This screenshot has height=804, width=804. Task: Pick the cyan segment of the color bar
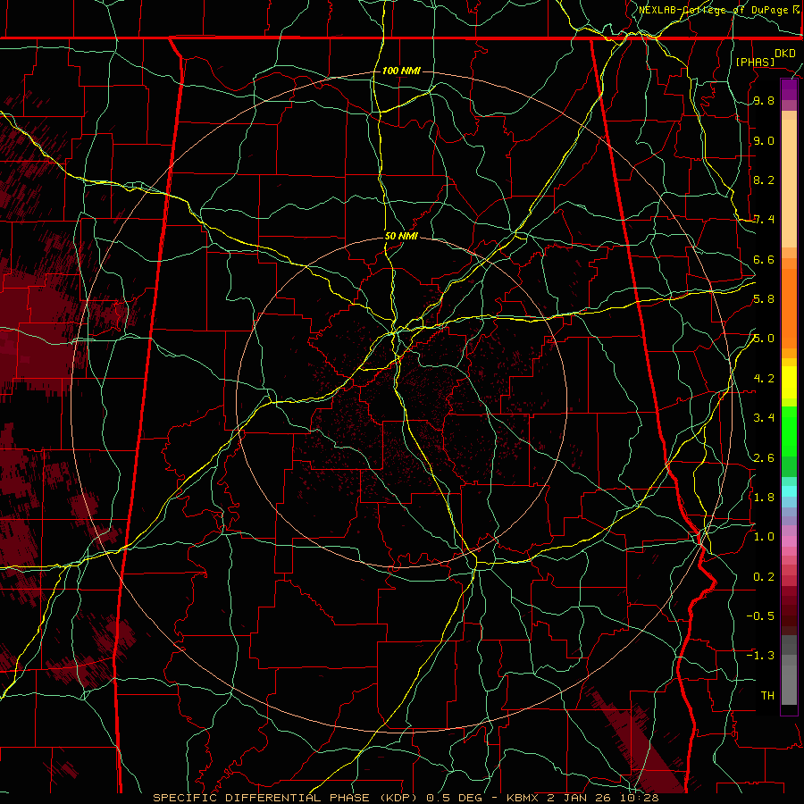789,491
